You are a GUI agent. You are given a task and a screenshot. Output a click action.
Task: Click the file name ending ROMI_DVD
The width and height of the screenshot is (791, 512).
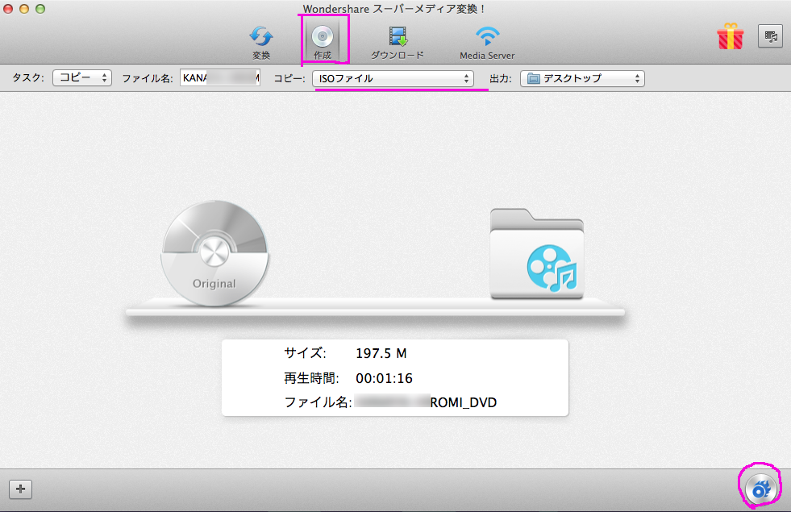pyautogui.click(x=426, y=402)
